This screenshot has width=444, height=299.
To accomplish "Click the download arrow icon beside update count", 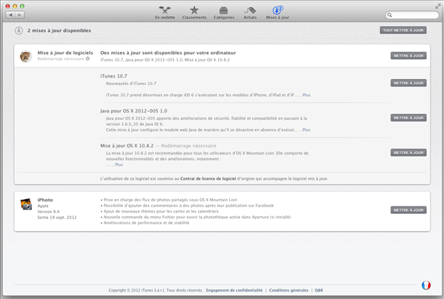I will point(19,30).
